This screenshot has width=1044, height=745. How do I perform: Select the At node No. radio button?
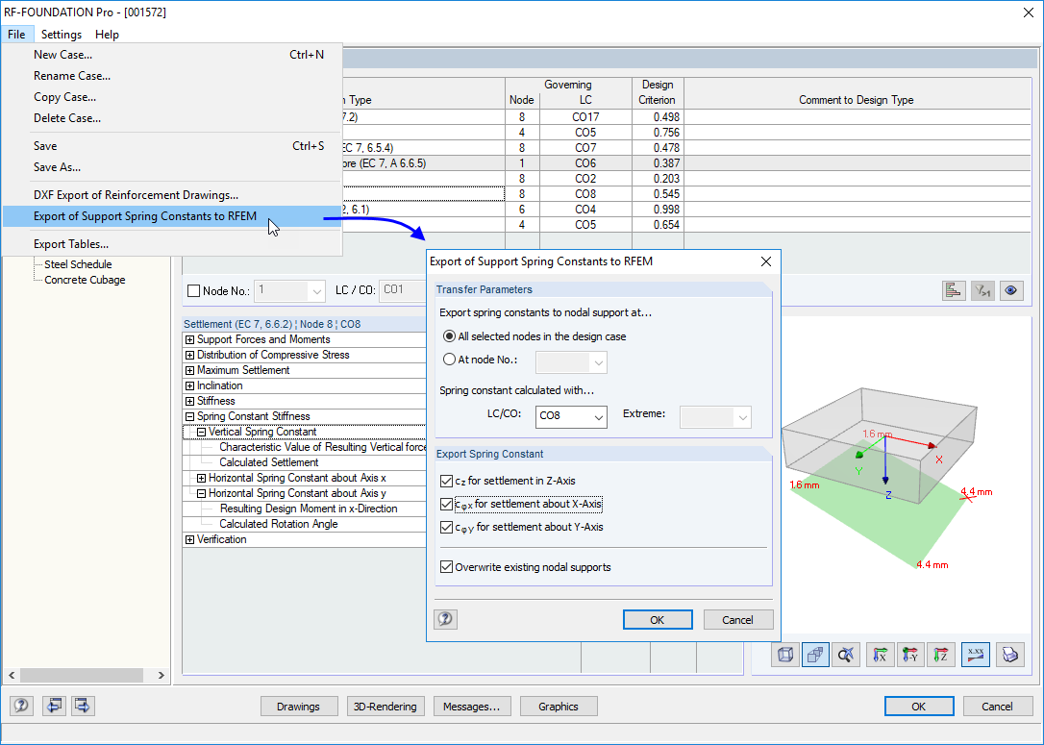pos(449,360)
